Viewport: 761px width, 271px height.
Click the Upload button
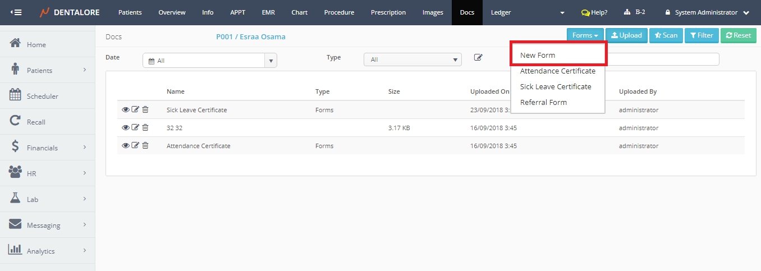[x=626, y=35]
